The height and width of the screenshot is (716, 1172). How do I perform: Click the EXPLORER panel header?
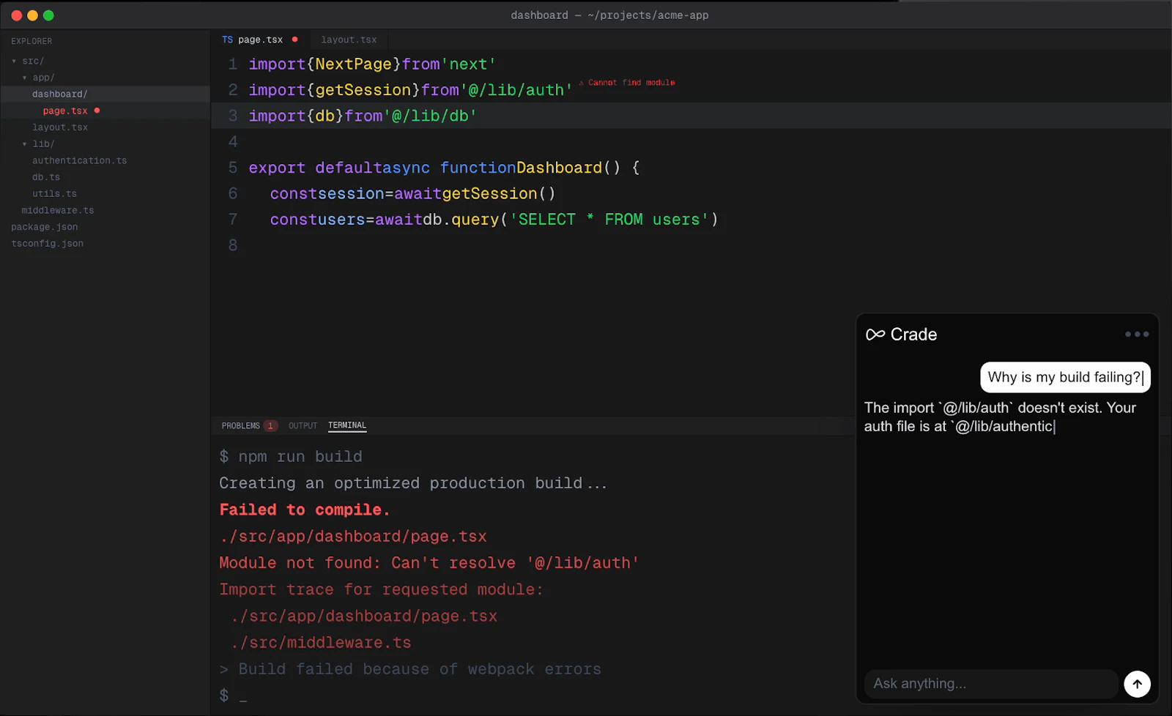click(x=31, y=41)
